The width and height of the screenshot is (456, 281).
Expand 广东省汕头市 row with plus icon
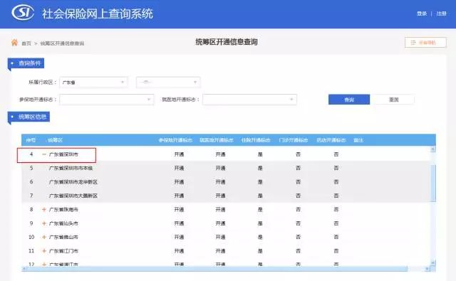[x=44, y=223]
